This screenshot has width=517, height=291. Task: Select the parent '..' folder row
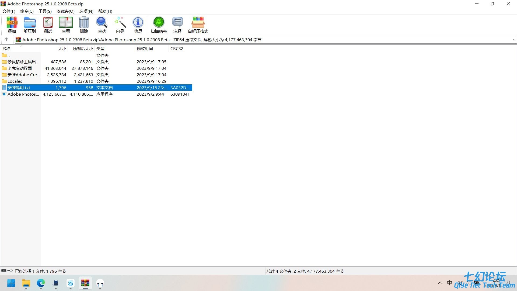(96, 55)
